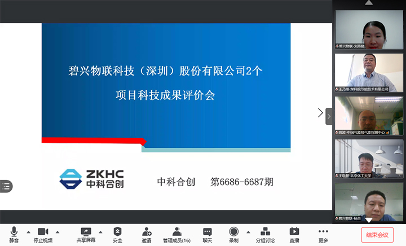Viewport: 406px width, 246px height.
Task: Mute the microphone with 静音
Action: click(x=14, y=235)
